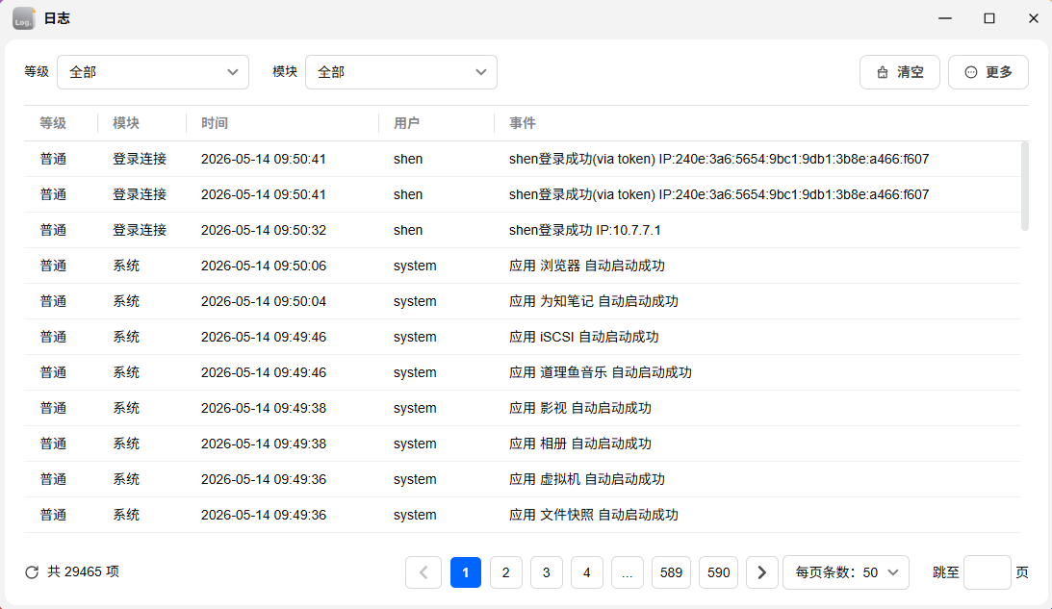The width and height of the screenshot is (1052, 609).
Task: Select the '应用 影视 自动启动成功' row
Action: click(523, 408)
